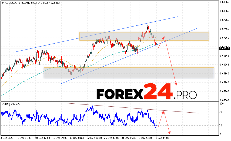Select the descending brown RSI trendline
The image size is (231, 141).
132,108
